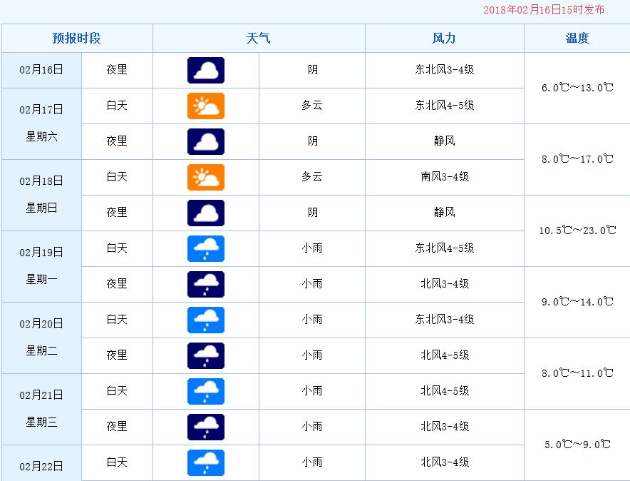Select the 02月21日 date text
630x481 pixels.
point(41,395)
